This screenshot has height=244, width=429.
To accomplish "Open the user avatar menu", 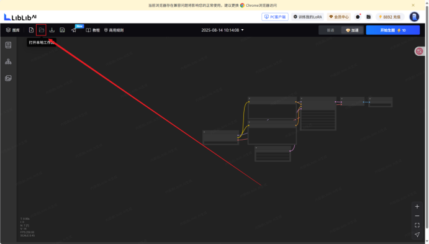I will coord(414,17).
